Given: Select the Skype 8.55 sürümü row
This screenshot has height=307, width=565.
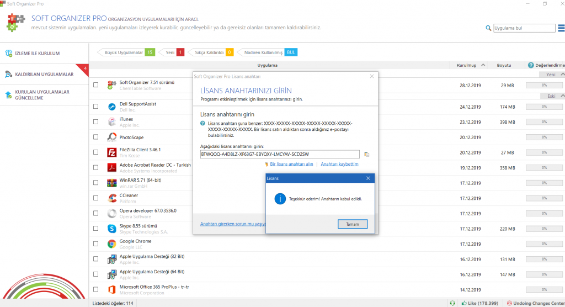Looking at the screenshot, I should tap(327, 229).
